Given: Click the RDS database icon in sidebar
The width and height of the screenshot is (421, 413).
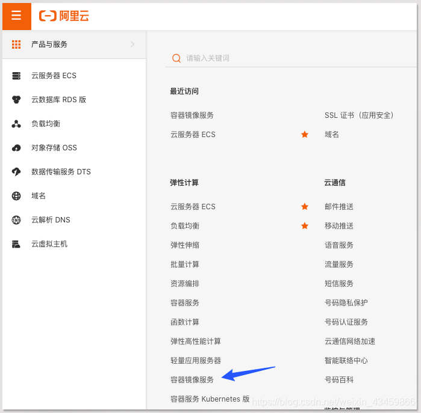Looking at the screenshot, I should 16,100.
